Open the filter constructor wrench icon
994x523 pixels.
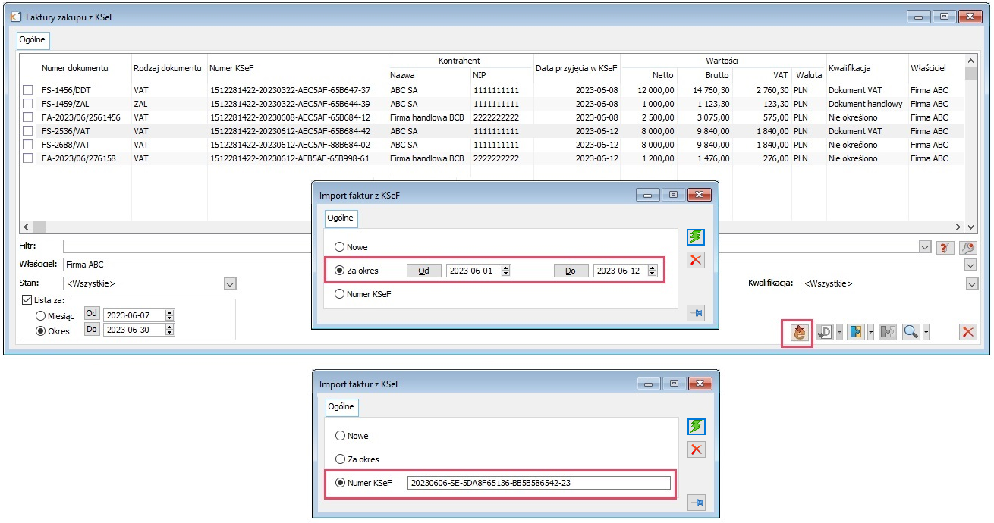[x=967, y=247]
